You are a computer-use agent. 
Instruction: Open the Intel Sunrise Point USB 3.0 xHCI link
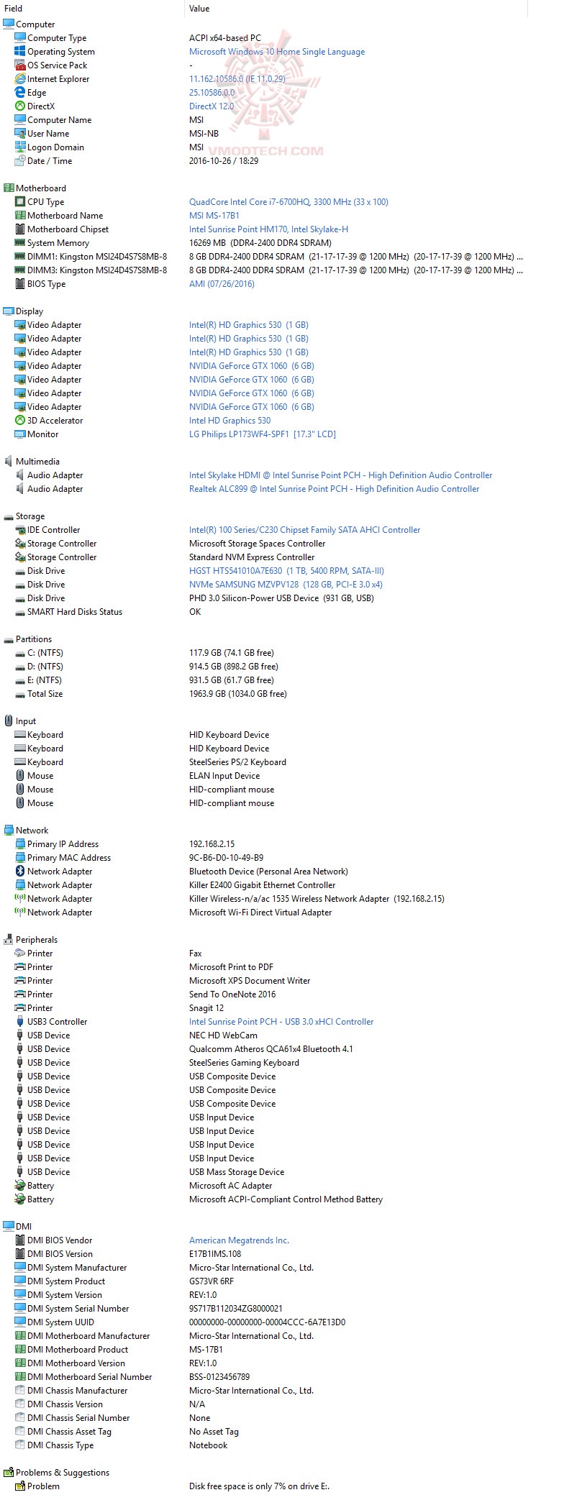click(281, 1022)
